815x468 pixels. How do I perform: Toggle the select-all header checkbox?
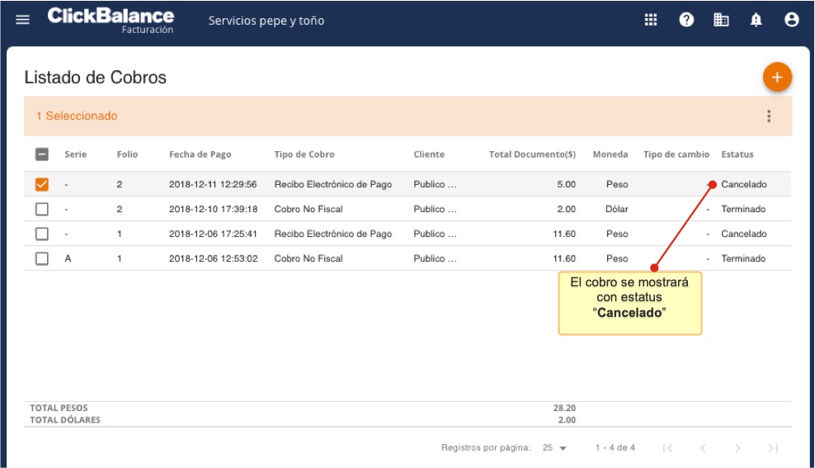click(42, 154)
